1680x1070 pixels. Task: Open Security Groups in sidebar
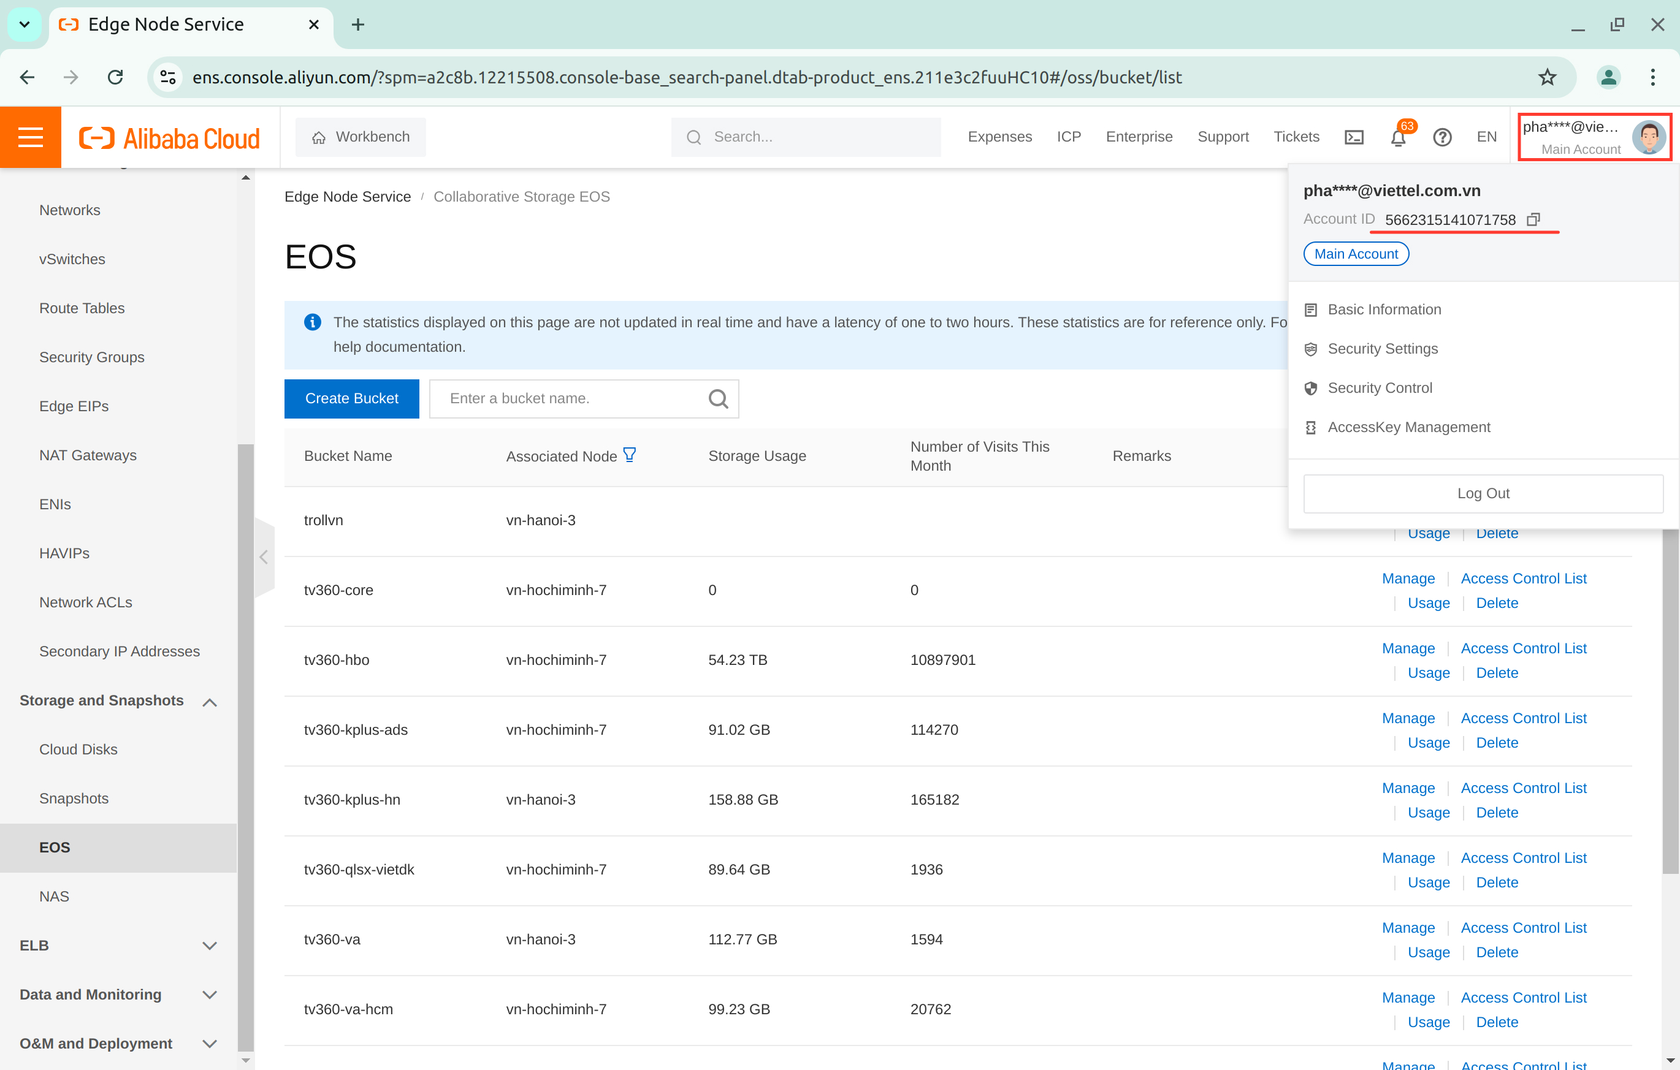tap(91, 357)
